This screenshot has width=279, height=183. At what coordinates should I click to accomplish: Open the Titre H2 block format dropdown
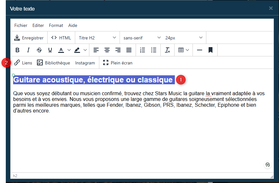tap(97, 38)
